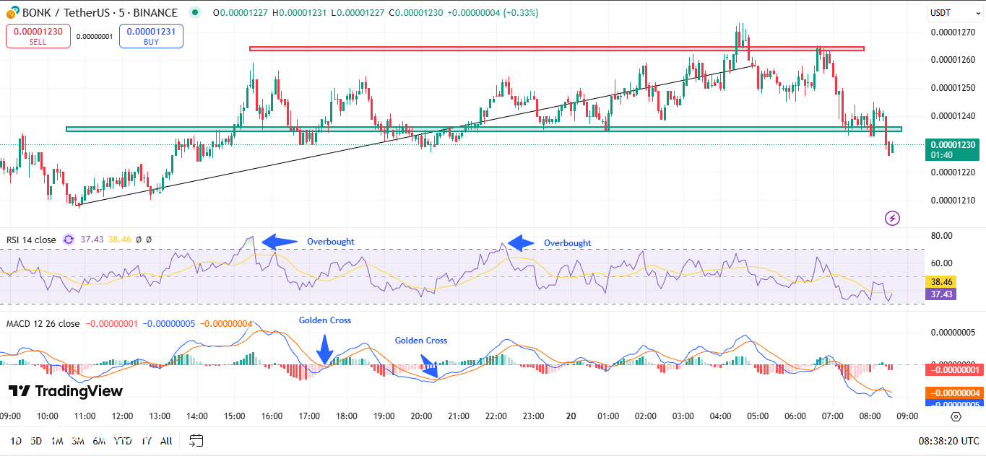The width and height of the screenshot is (986, 456).
Task: Click the TradingView logo
Action: click(x=66, y=391)
